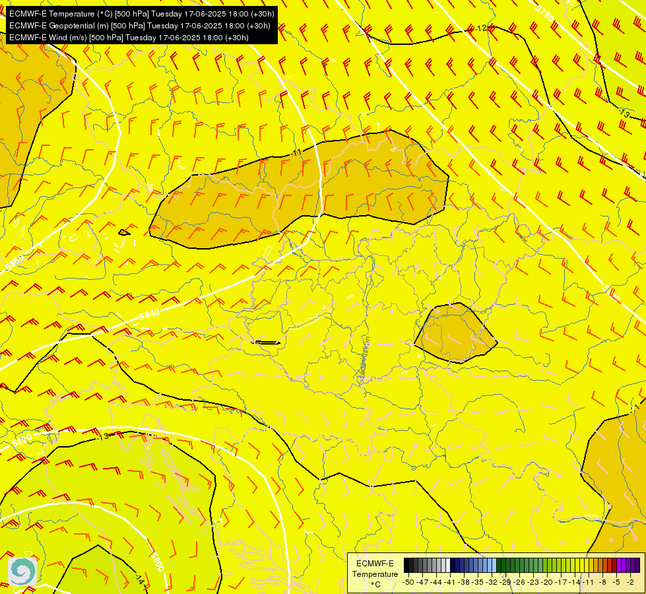Viewport: 646px width, 594px height.
Task: Click the -17 legend tick label
Action: pos(562,582)
